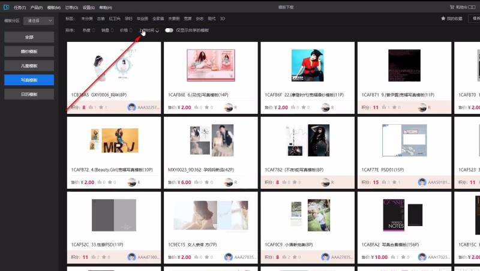This screenshot has width=480, height=271.
Task: Open the 1CB38A5 GXY0006 template thumbnail
Action: click(x=114, y=65)
